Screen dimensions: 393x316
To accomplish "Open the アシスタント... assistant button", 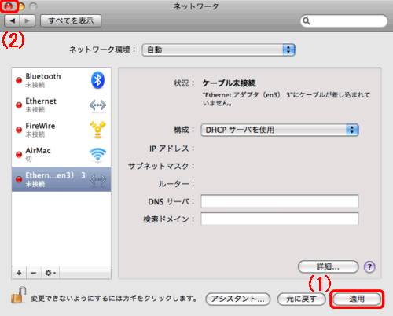I will click(x=238, y=299).
